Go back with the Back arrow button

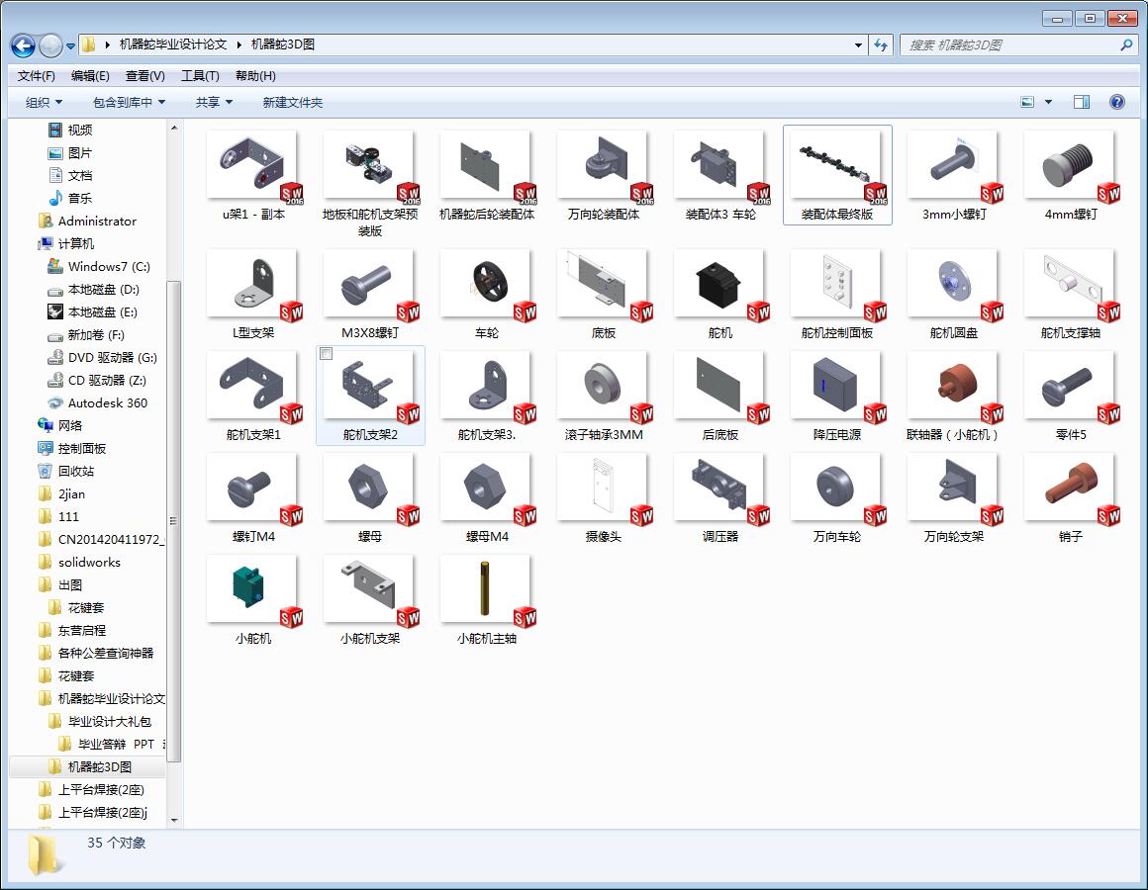24,46
